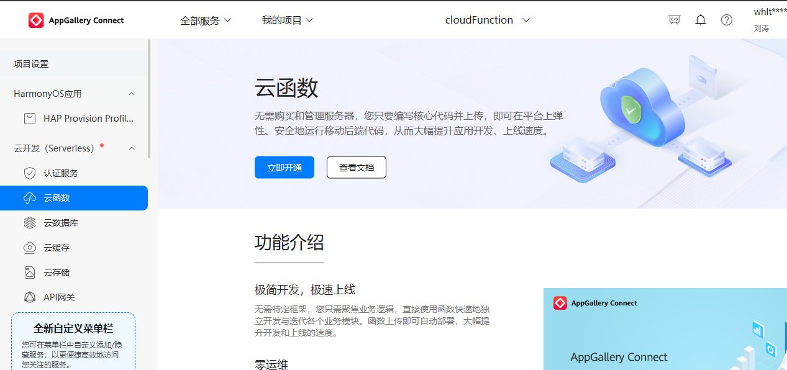Viewport: 787px width, 370px height.
Task: Click the AppGallery Connect red logo icon
Action: pos(36,20)
